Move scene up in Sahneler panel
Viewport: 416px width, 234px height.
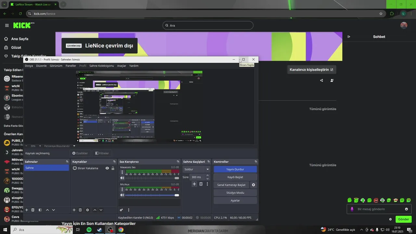point(47,210)
